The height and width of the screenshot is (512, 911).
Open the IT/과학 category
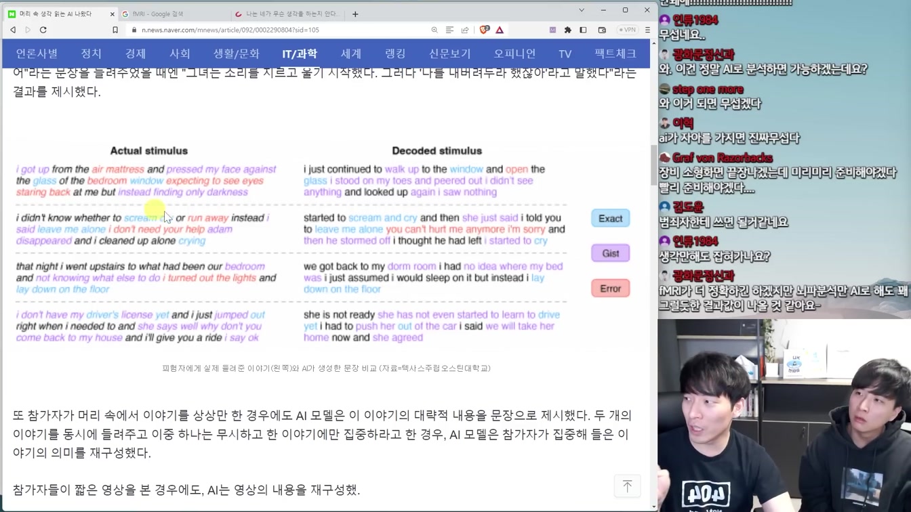[x=300, y=54]
